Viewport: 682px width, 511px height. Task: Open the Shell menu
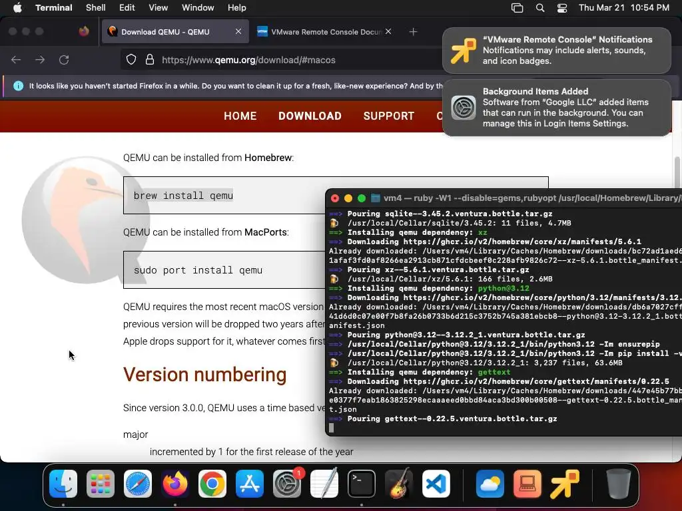[x=96, y=8]
